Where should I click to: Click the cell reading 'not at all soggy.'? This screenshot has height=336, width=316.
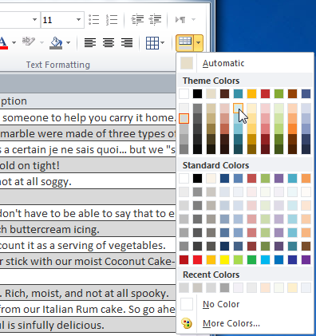pos(88,181)
